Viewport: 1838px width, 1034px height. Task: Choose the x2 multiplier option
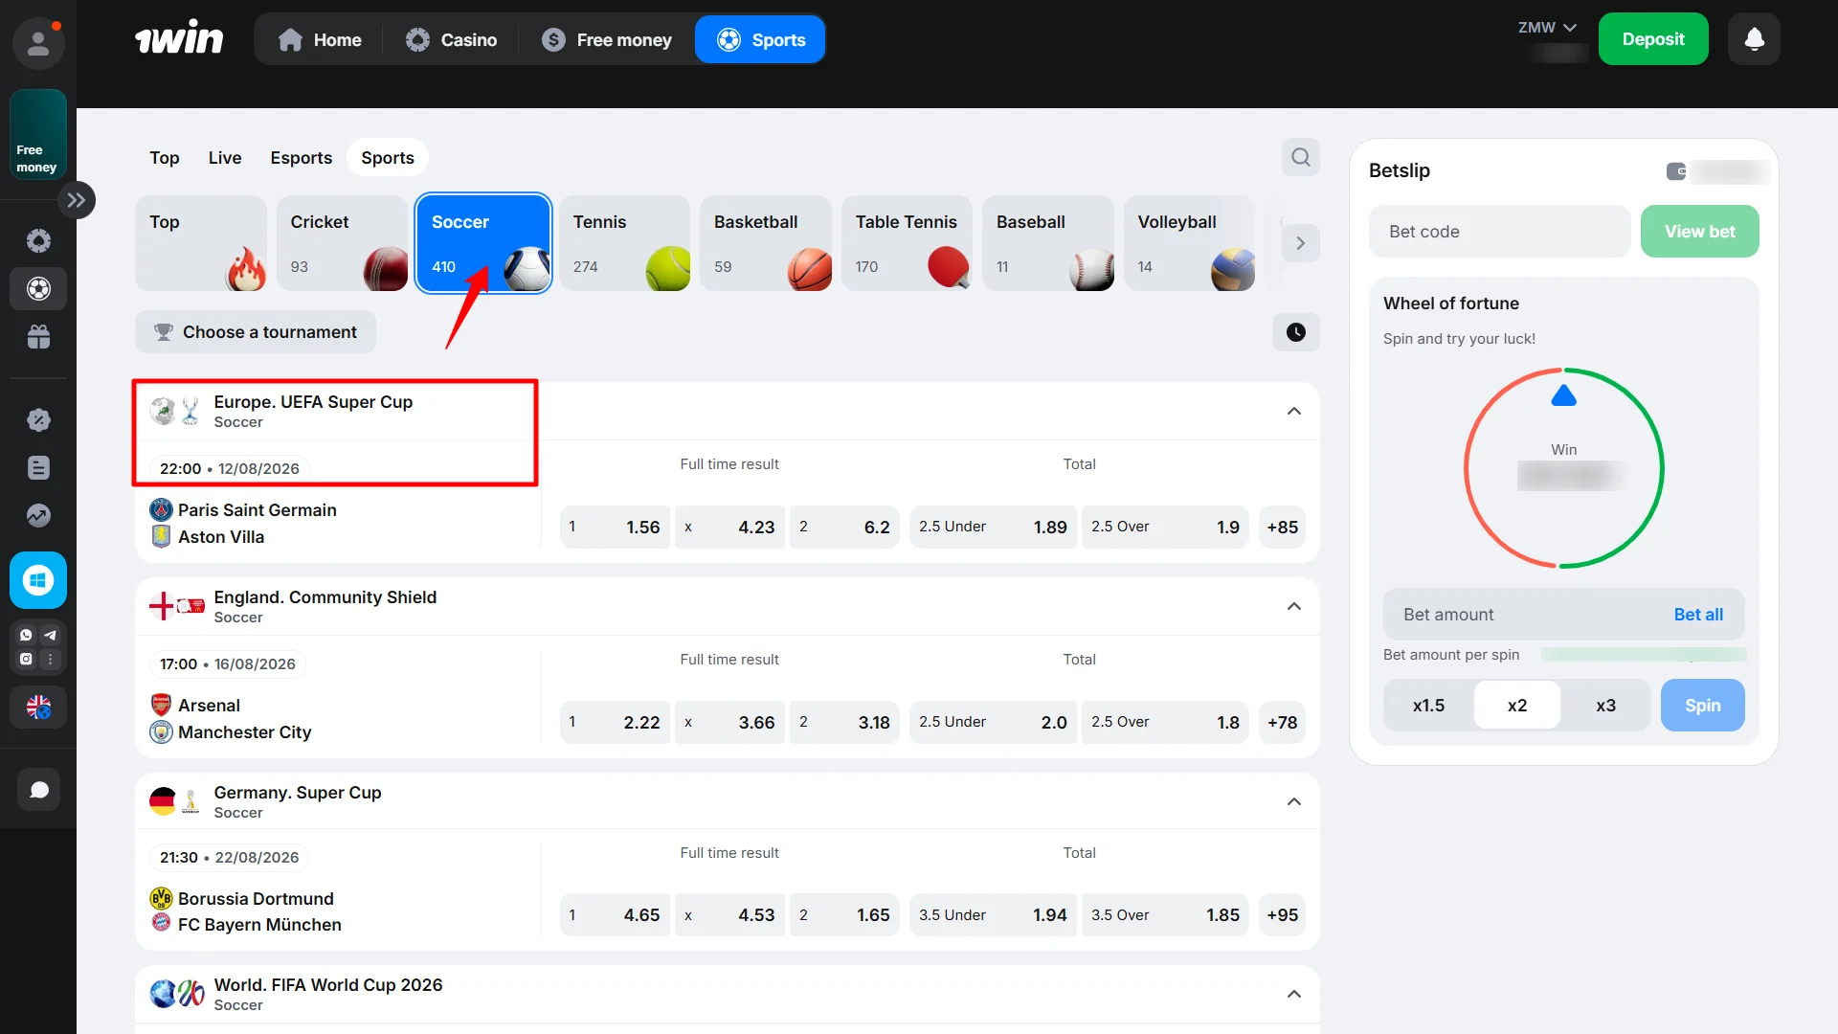click(1517, 706)
